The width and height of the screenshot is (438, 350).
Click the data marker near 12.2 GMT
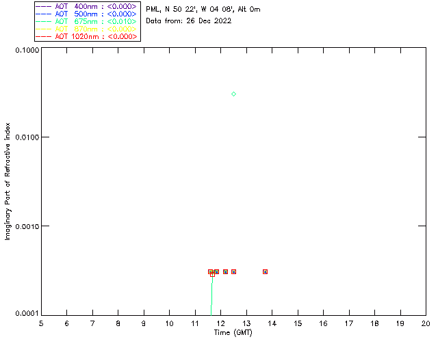click(225, 271)
